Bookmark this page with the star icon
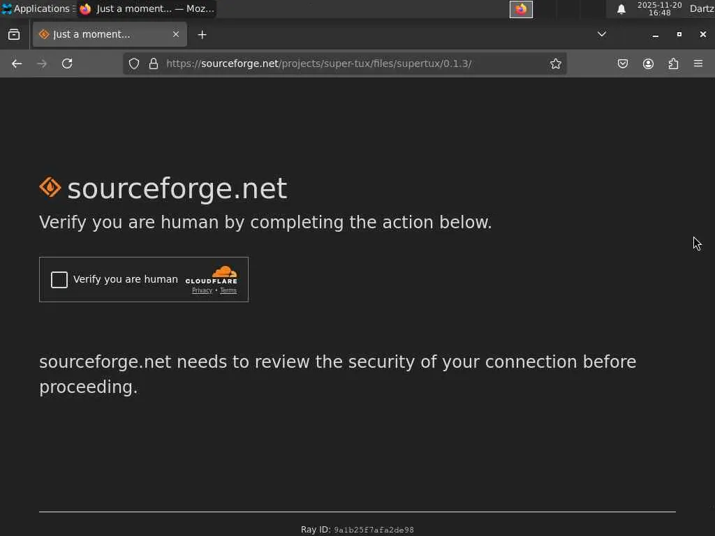The height and width of the screenshot is (536, 715). click(556, 64)
